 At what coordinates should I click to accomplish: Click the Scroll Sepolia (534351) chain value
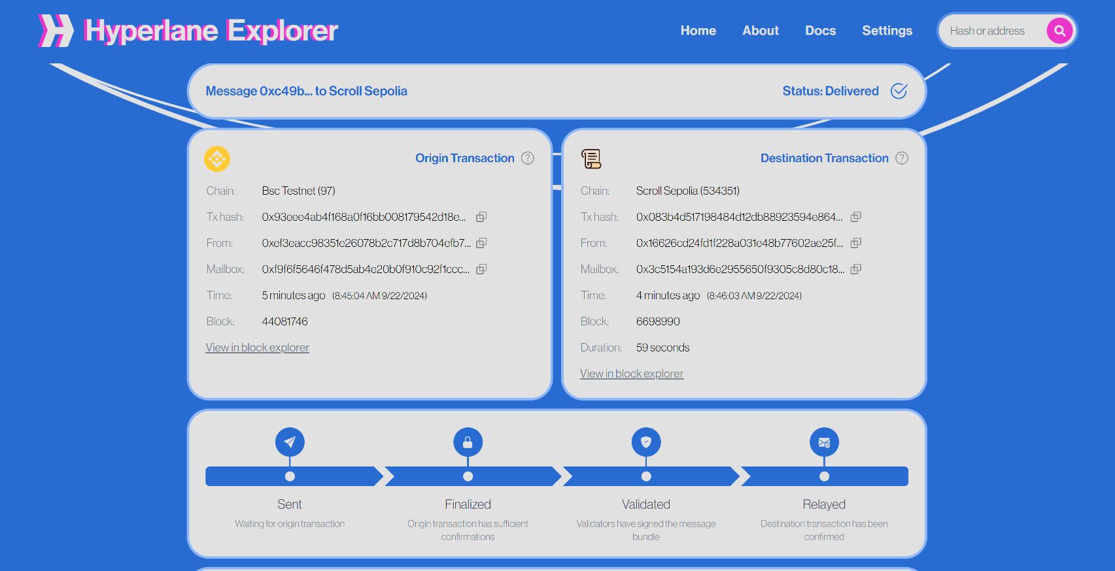coord(688,191)
